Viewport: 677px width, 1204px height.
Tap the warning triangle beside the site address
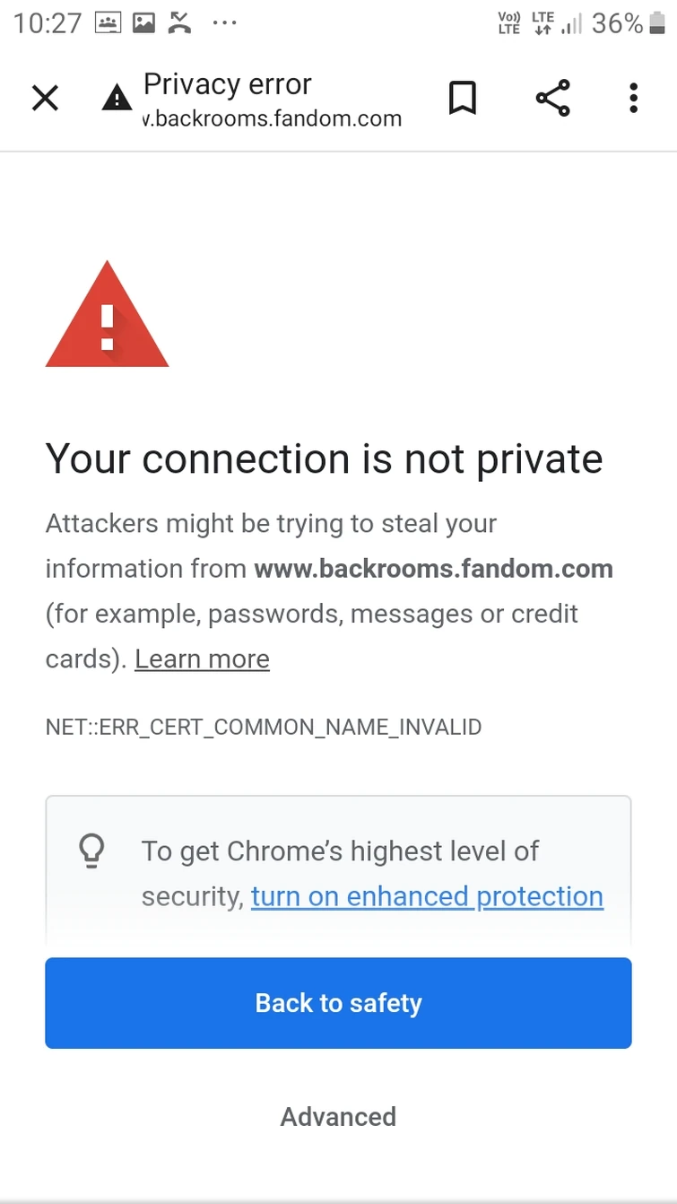(x=117, y=99)
